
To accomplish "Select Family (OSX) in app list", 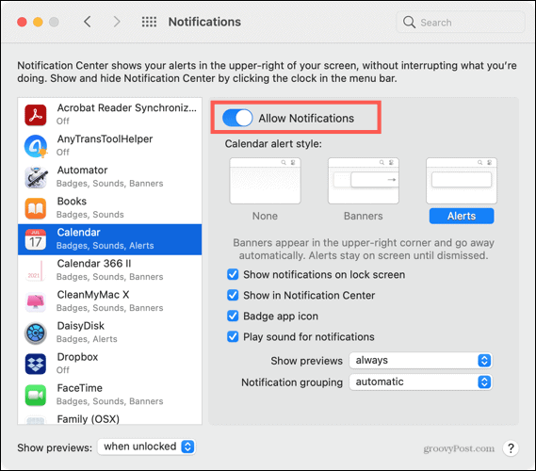I will click(x=109, y=417).
